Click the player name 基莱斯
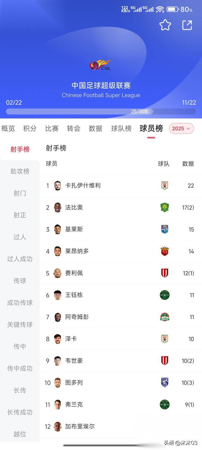The image size is (202, 450). tap(73, 229)
